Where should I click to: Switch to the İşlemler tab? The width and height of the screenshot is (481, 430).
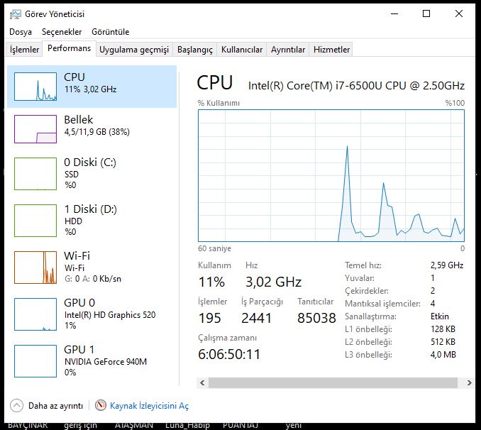coord(24,50)
